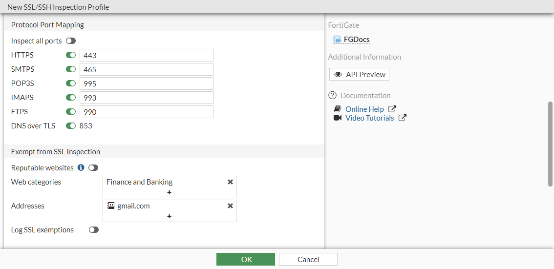Click the Reputable websites info icon
Viewport: 554px width, 269px height.
81,168
